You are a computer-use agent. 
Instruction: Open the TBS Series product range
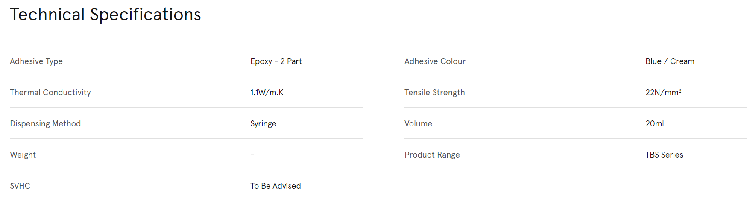tap(664, 155)
